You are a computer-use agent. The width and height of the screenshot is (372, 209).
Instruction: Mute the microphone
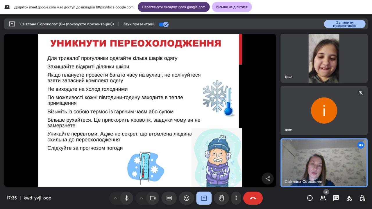pos(127,198)
